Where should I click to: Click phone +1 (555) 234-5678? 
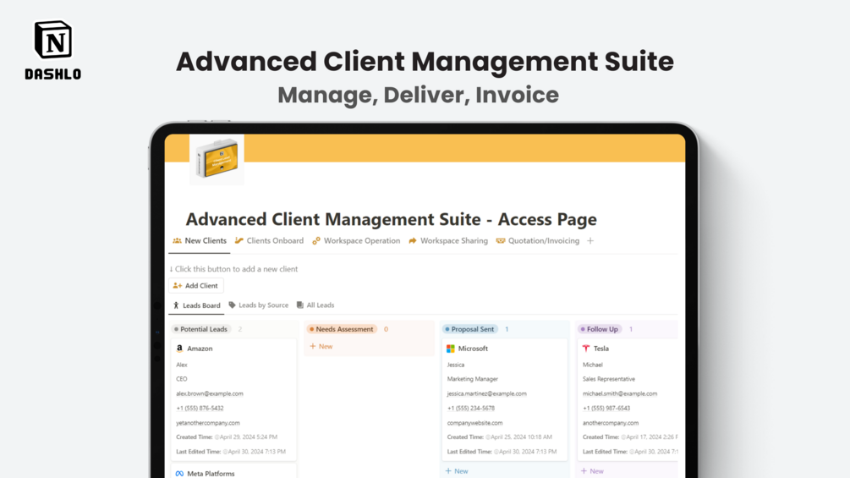(470, 408)
